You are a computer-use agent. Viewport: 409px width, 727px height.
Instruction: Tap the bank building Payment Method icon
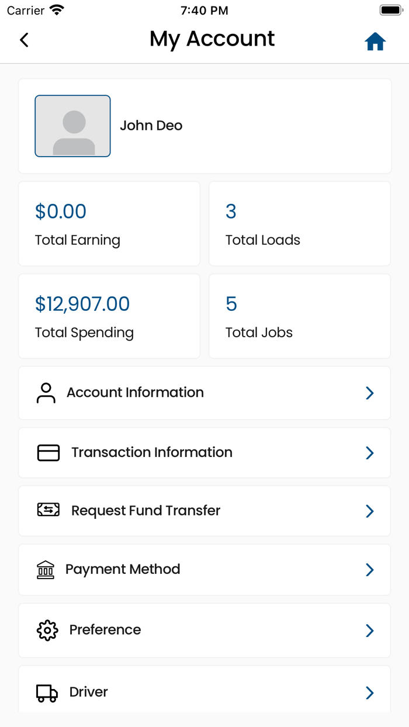46,569
